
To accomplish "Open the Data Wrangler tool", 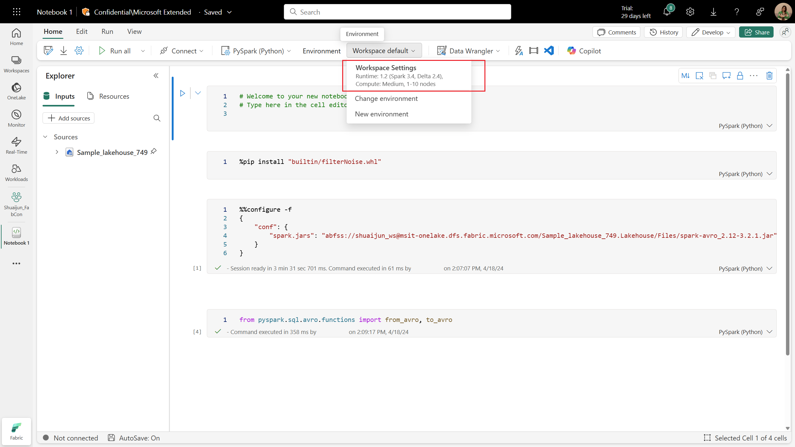I will [469, 51].
